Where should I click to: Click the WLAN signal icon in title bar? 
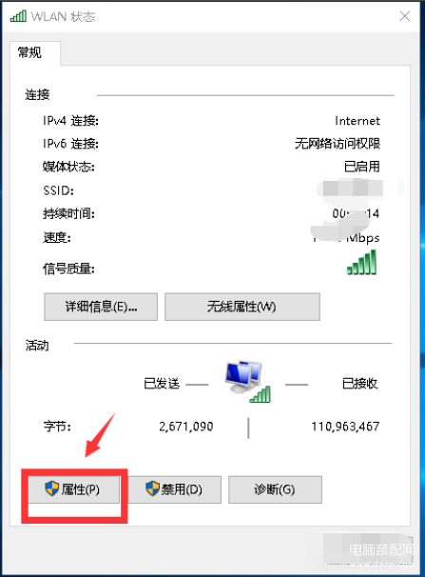pos(18,16)
